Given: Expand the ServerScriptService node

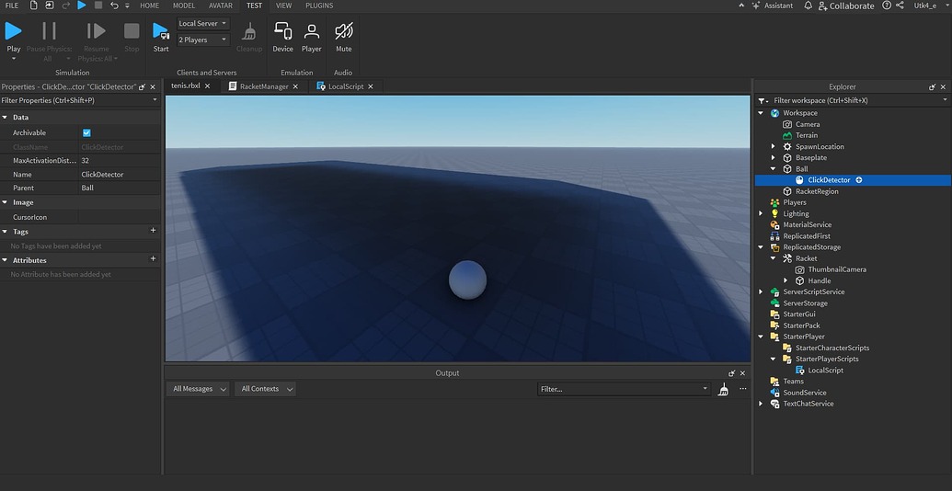Looking at the screenshot, I should coord(761,291).
